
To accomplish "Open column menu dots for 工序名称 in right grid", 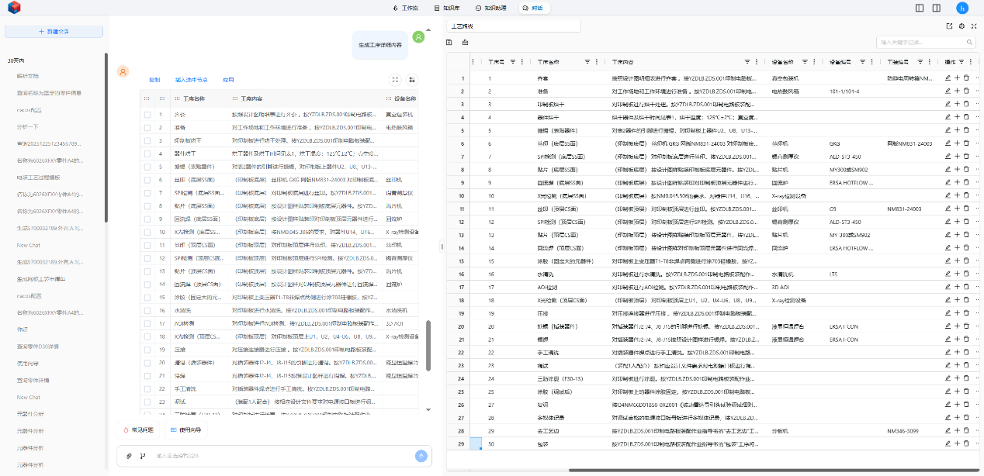I will point(597,61).
